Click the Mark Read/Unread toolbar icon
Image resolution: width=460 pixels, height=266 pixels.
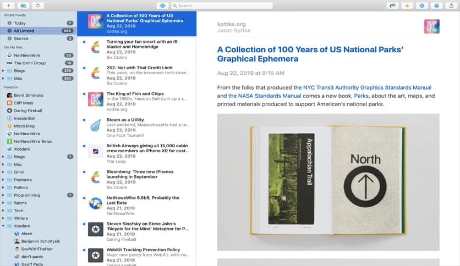[421, 5]
